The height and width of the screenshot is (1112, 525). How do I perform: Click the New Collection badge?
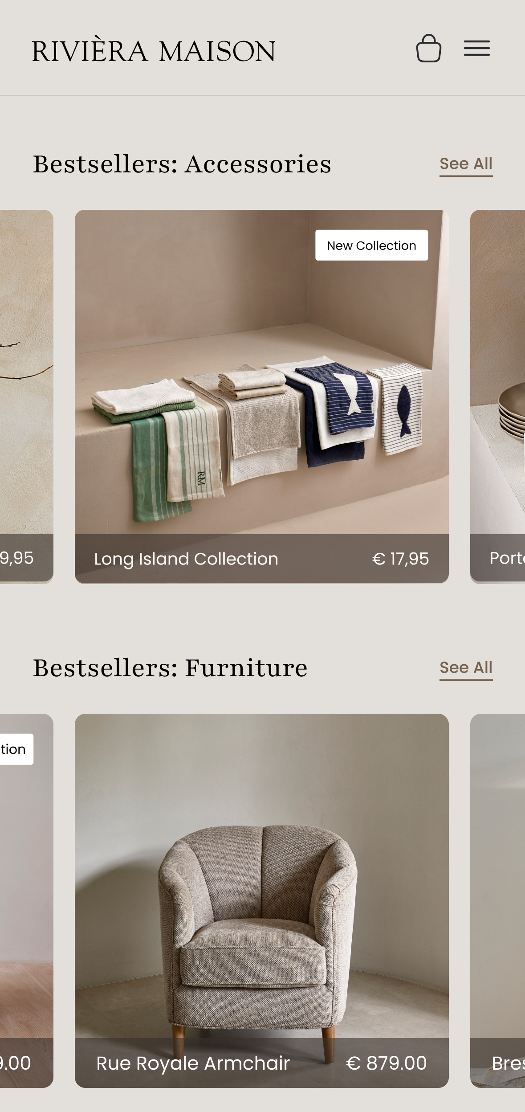[371, 245]
